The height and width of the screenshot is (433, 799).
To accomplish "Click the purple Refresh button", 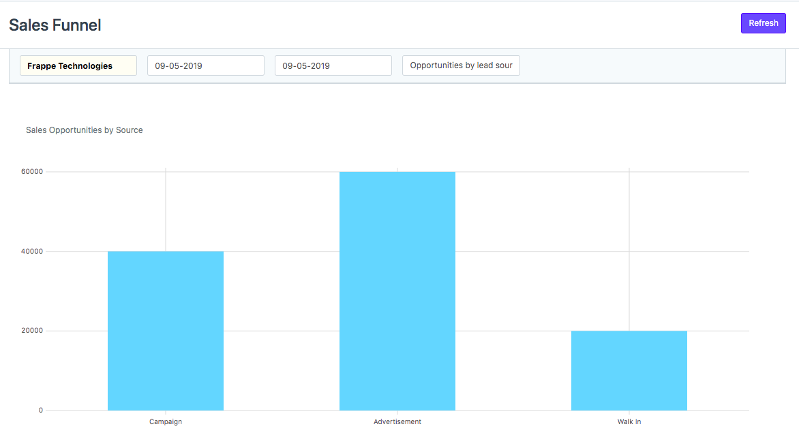I will [763, 23].
